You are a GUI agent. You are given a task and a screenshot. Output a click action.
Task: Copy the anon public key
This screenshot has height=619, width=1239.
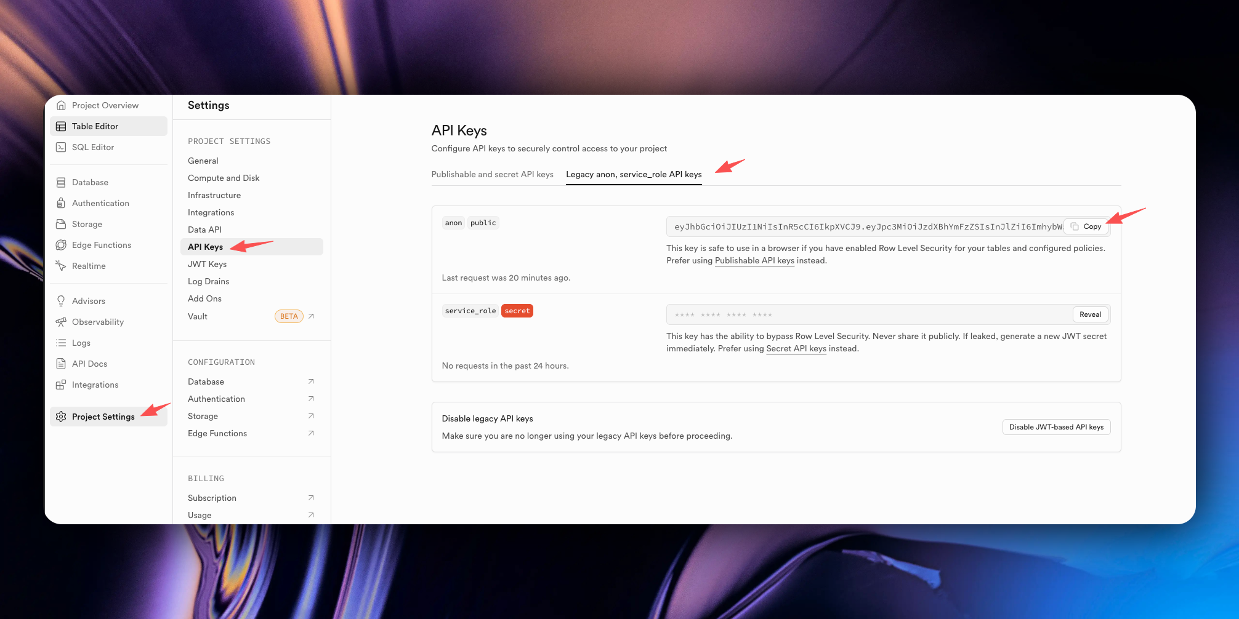click(1086, 226)
